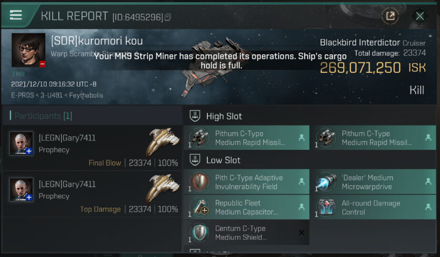440x257 pixels.
Task: Open kuromori kou's character portrait
Action: pyautogui.click(x=28, y=50)
